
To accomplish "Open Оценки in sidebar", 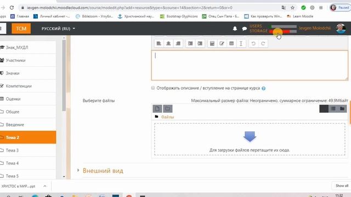I will point(27,99).
